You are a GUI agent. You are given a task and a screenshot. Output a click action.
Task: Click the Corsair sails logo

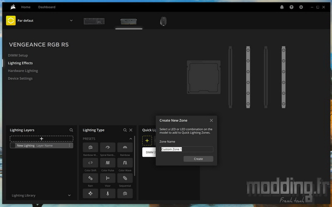(x=13, y=7)
